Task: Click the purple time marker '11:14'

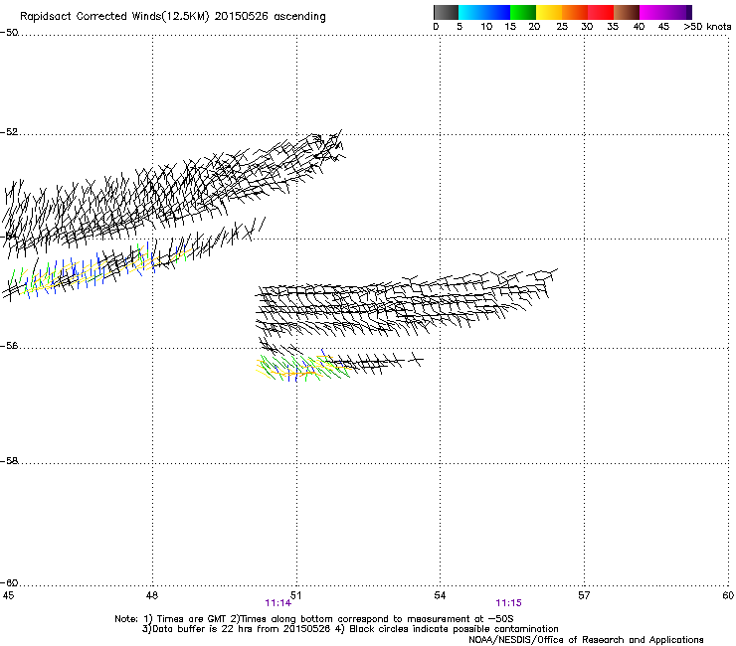Action: pos(277,603)
